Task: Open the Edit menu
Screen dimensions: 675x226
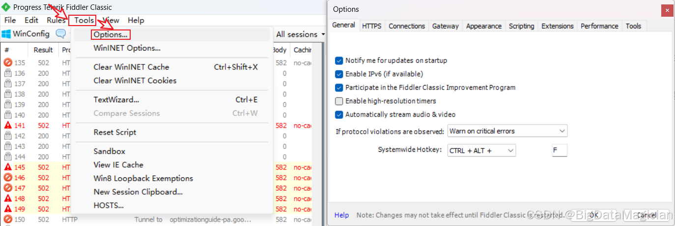Action: click(x=31, y=20)
